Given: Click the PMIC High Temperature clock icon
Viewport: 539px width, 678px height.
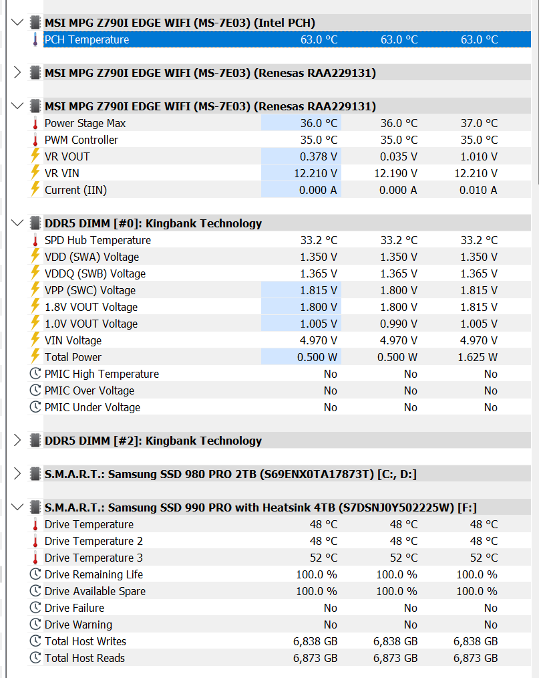Looking at the screenshot, I should coord(35,374).
